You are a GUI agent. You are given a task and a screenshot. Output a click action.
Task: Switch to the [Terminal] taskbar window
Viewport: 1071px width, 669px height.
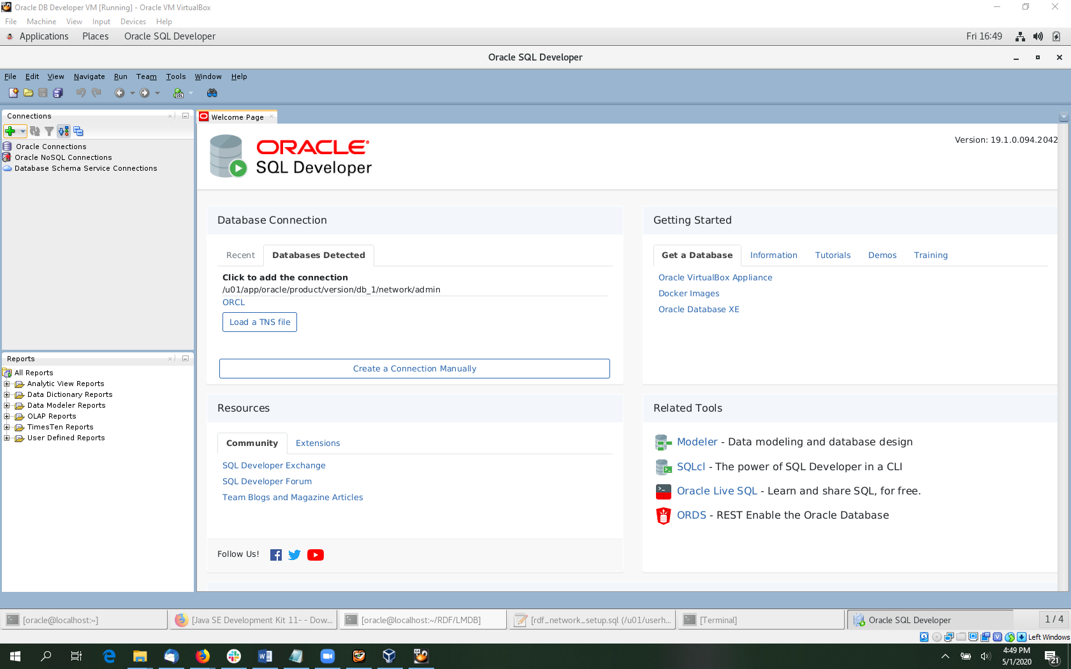[761, 620]
